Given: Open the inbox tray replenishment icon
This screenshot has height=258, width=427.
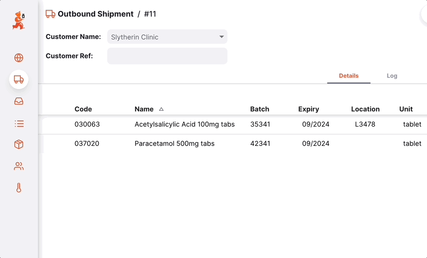Looking at the screenshot, I should point(19,101).
